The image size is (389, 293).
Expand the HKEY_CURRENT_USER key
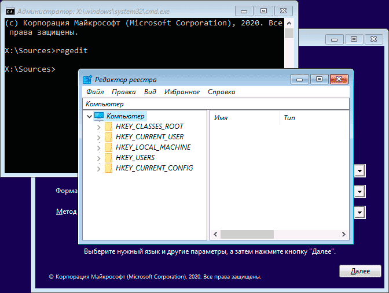(x=99, y=138)
